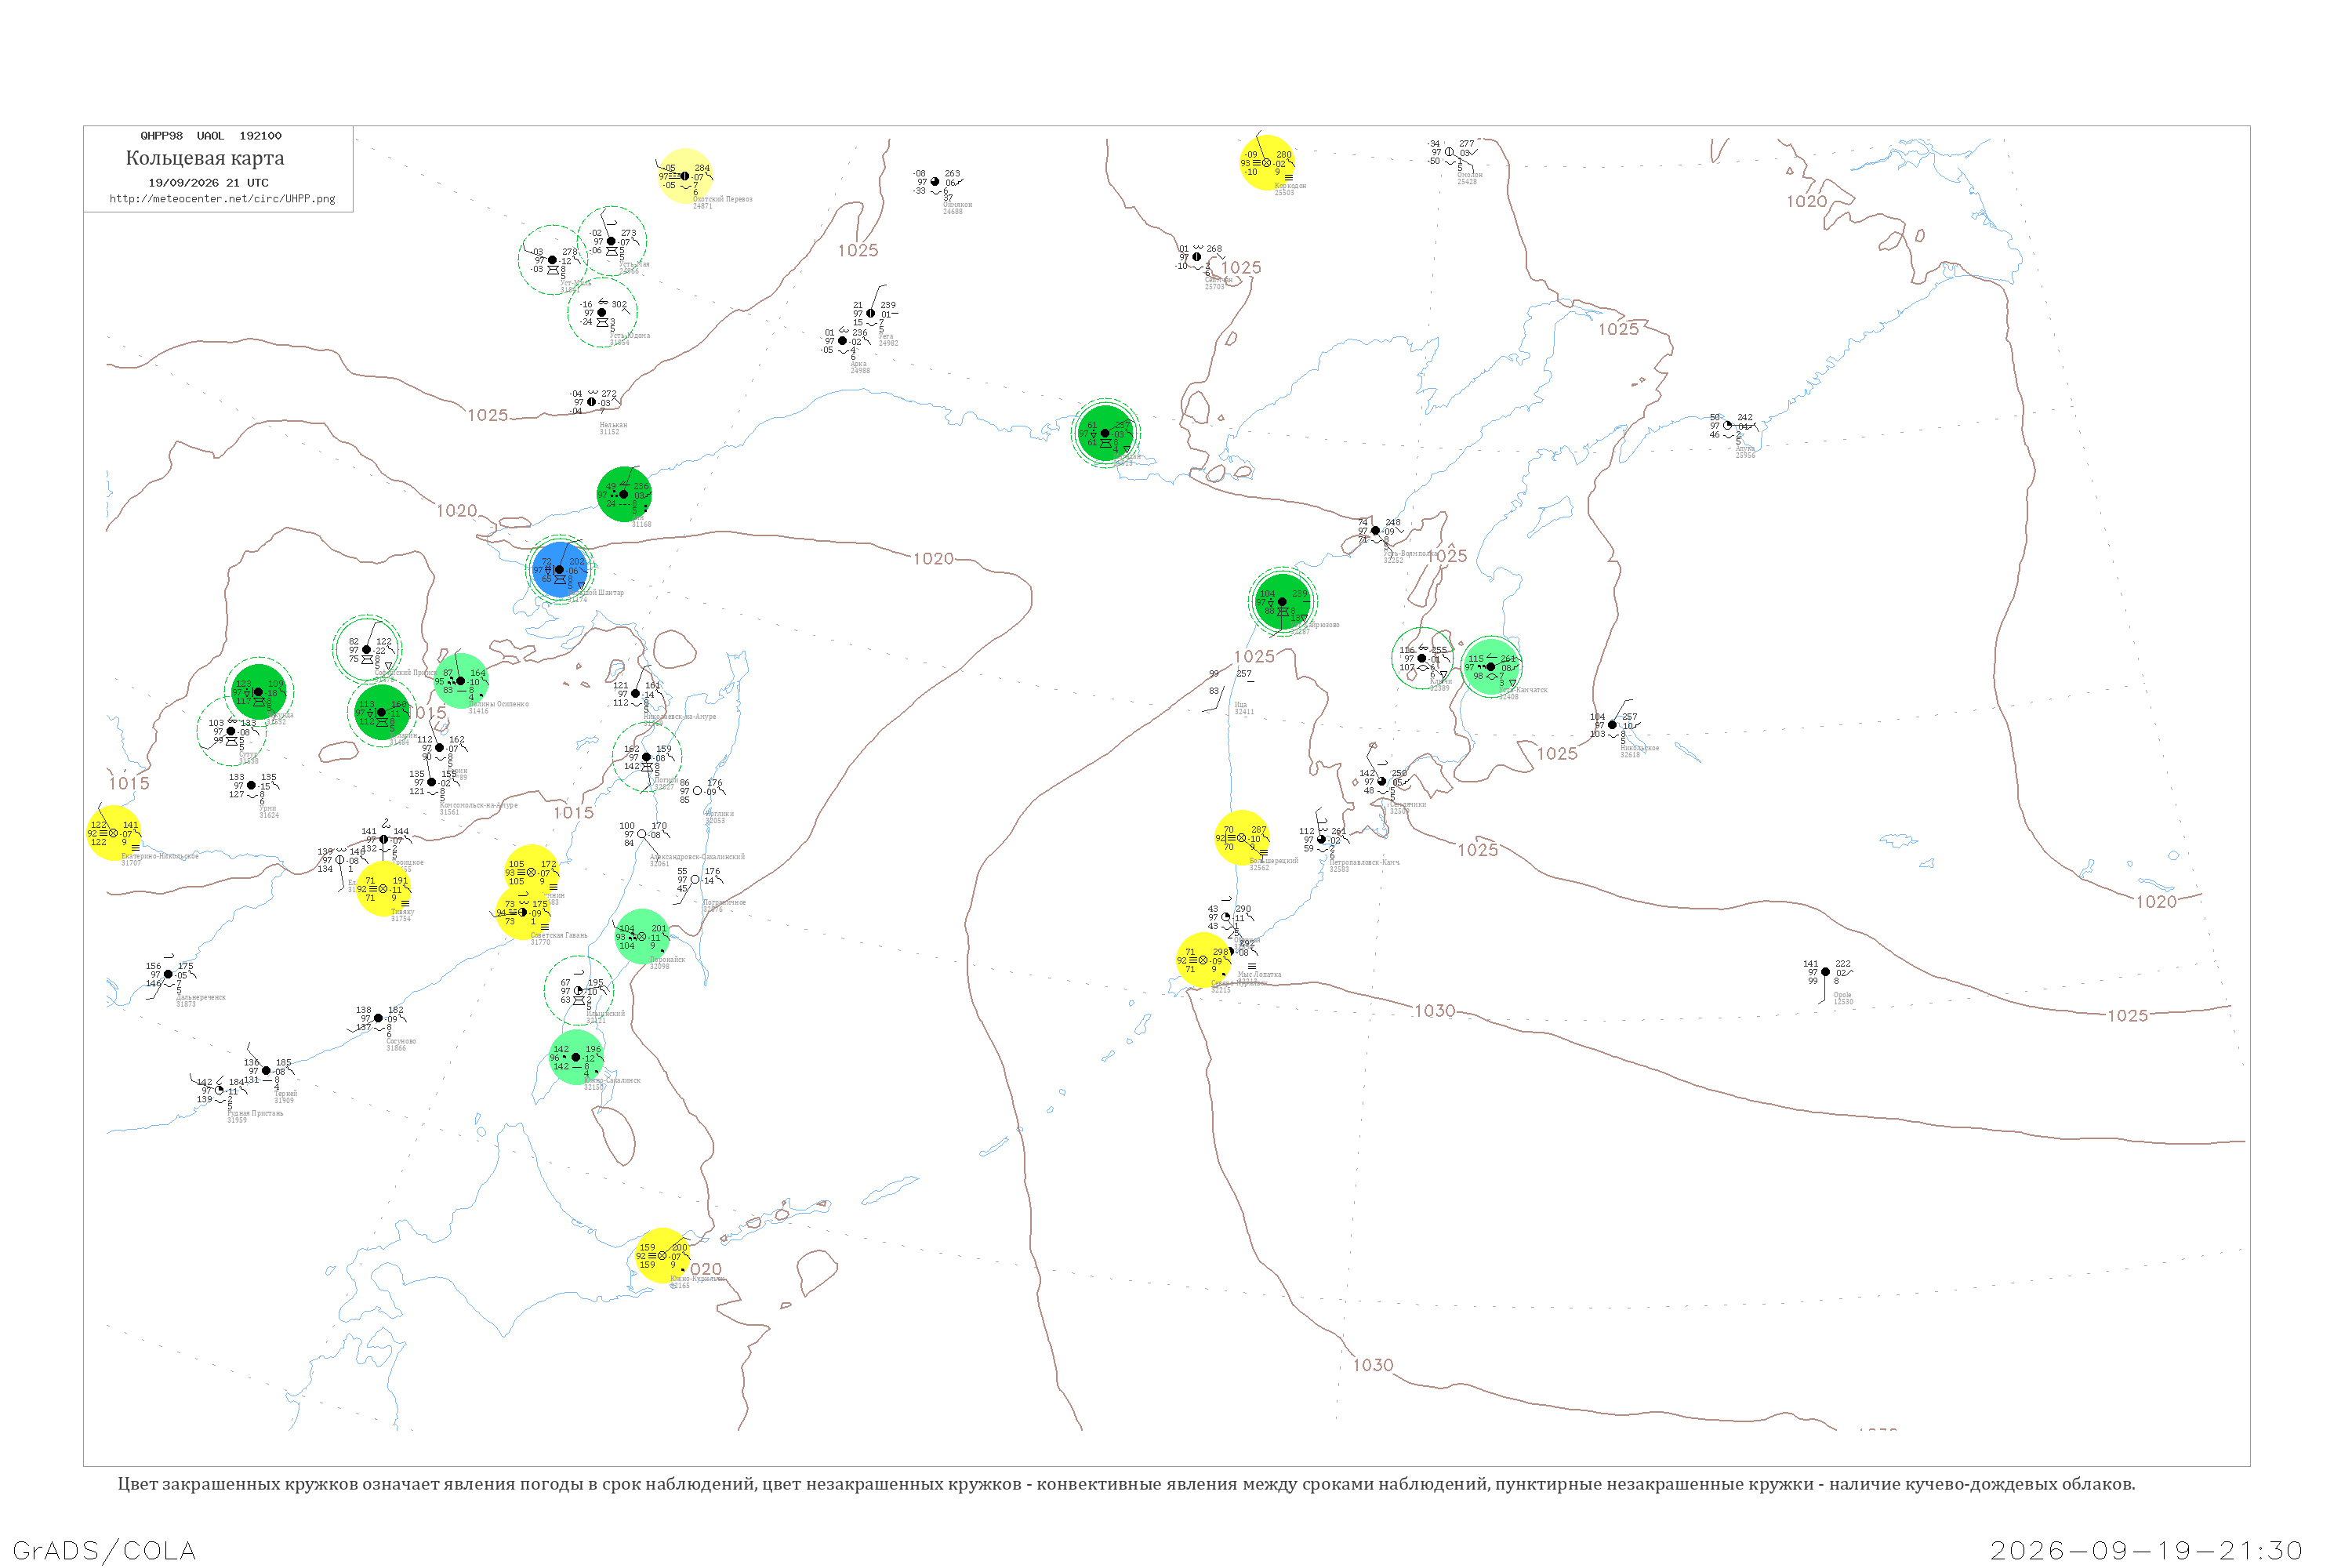2352x1568 pixels.
Task: Select the Южно-Сахалинск light-green station marker
Action: click(x=575, y=1057)
